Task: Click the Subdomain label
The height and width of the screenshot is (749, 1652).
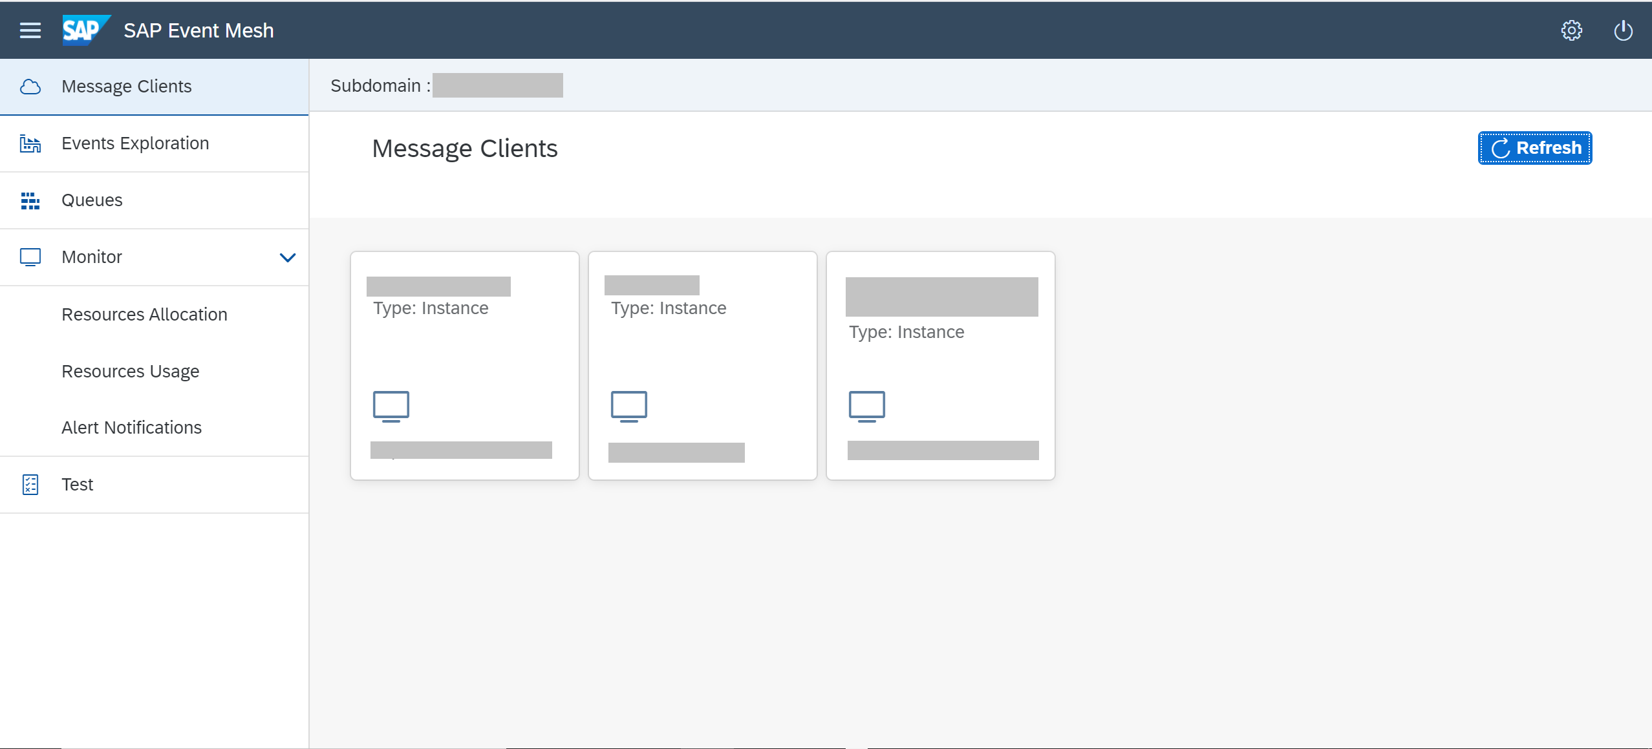Action: coord(380,85)
